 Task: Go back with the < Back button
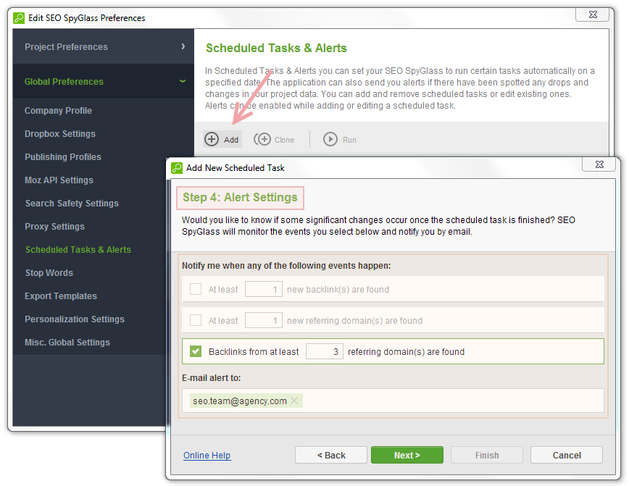(331, 455)
